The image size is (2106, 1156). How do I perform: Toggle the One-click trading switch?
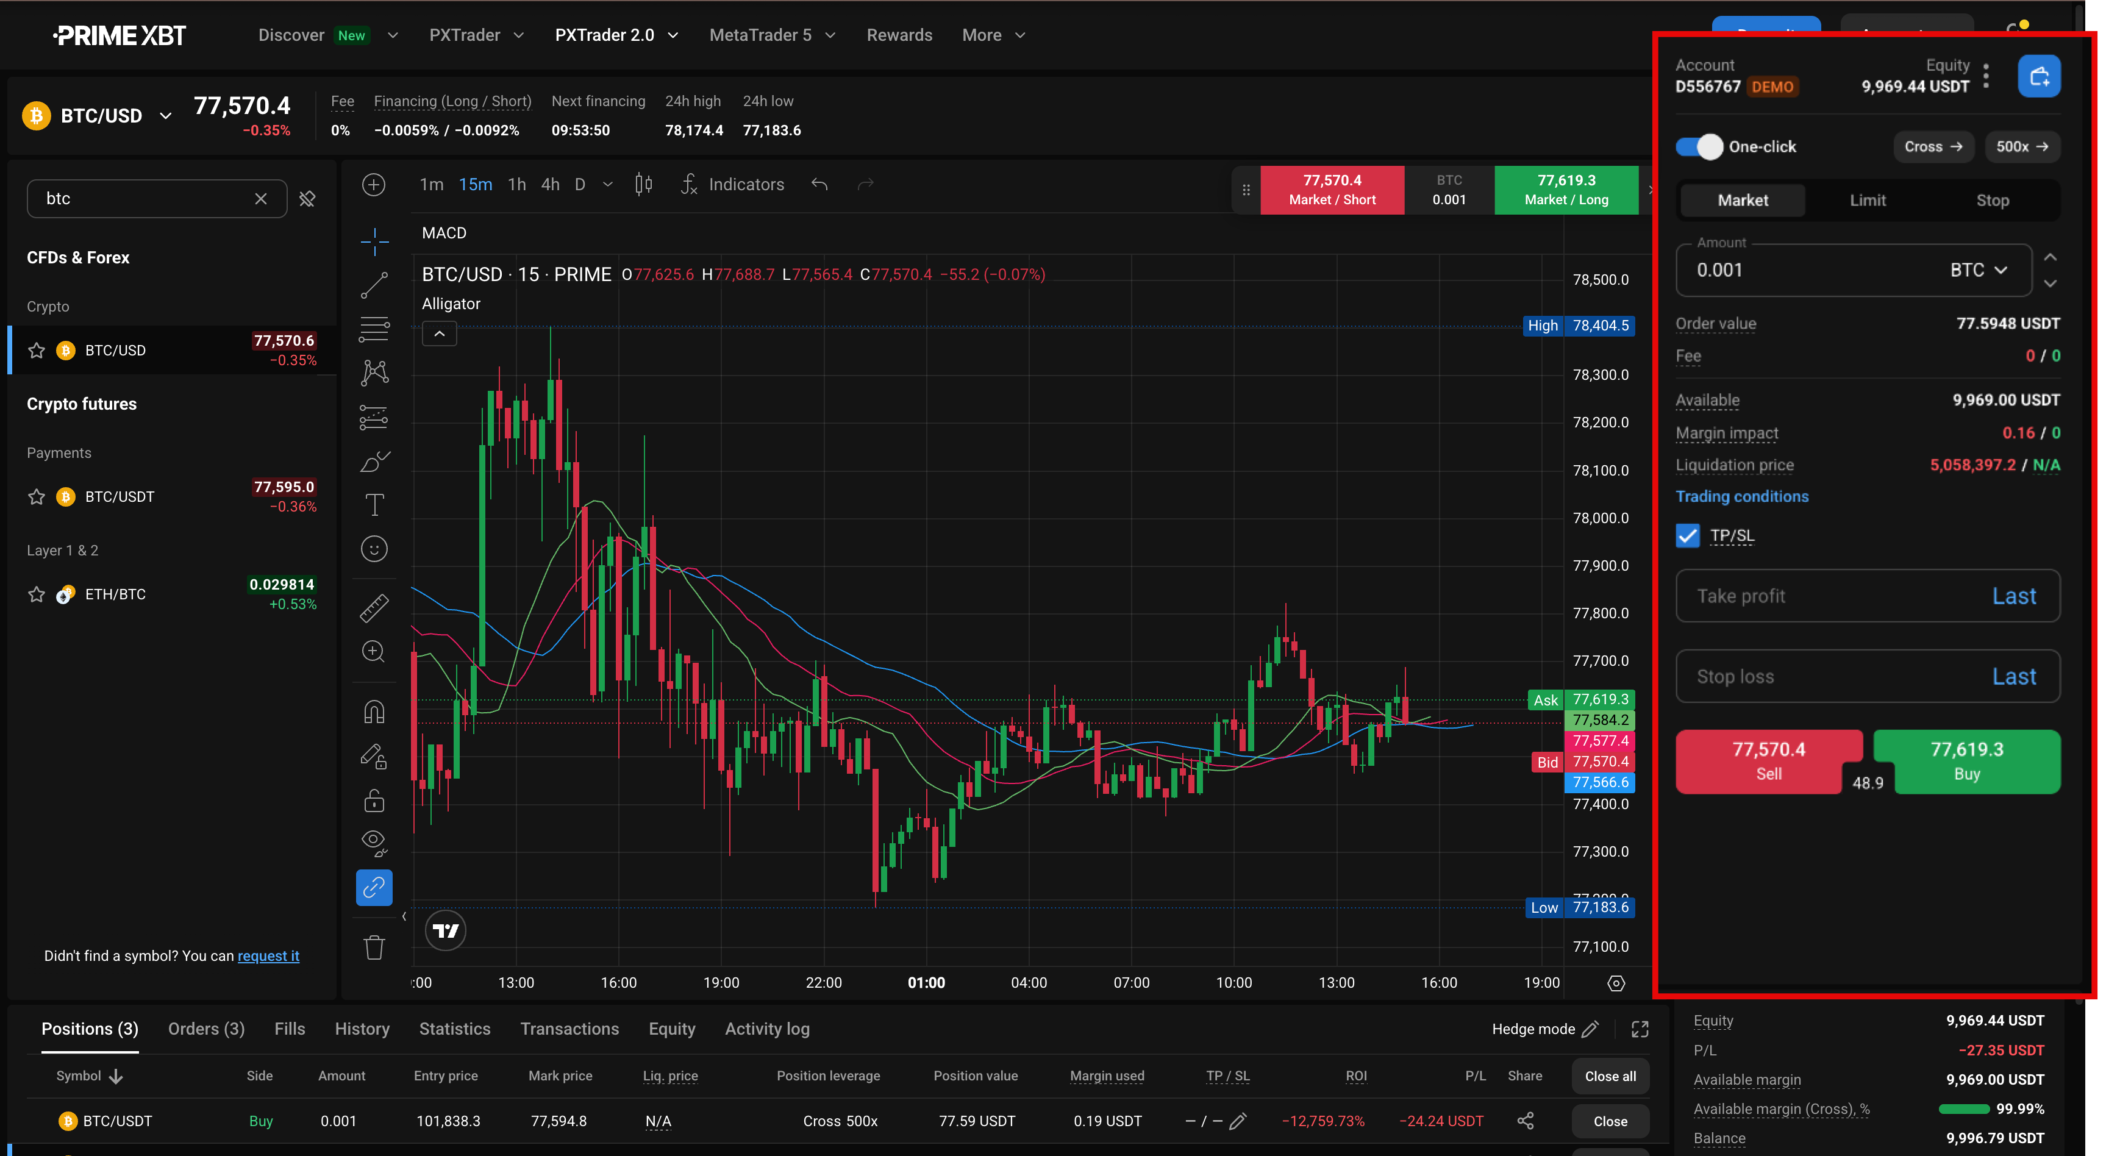point(1699,147)
